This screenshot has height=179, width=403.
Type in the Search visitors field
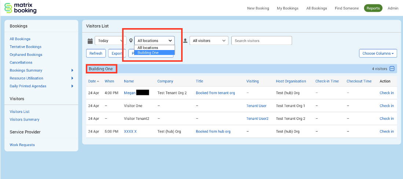(261, 41)
